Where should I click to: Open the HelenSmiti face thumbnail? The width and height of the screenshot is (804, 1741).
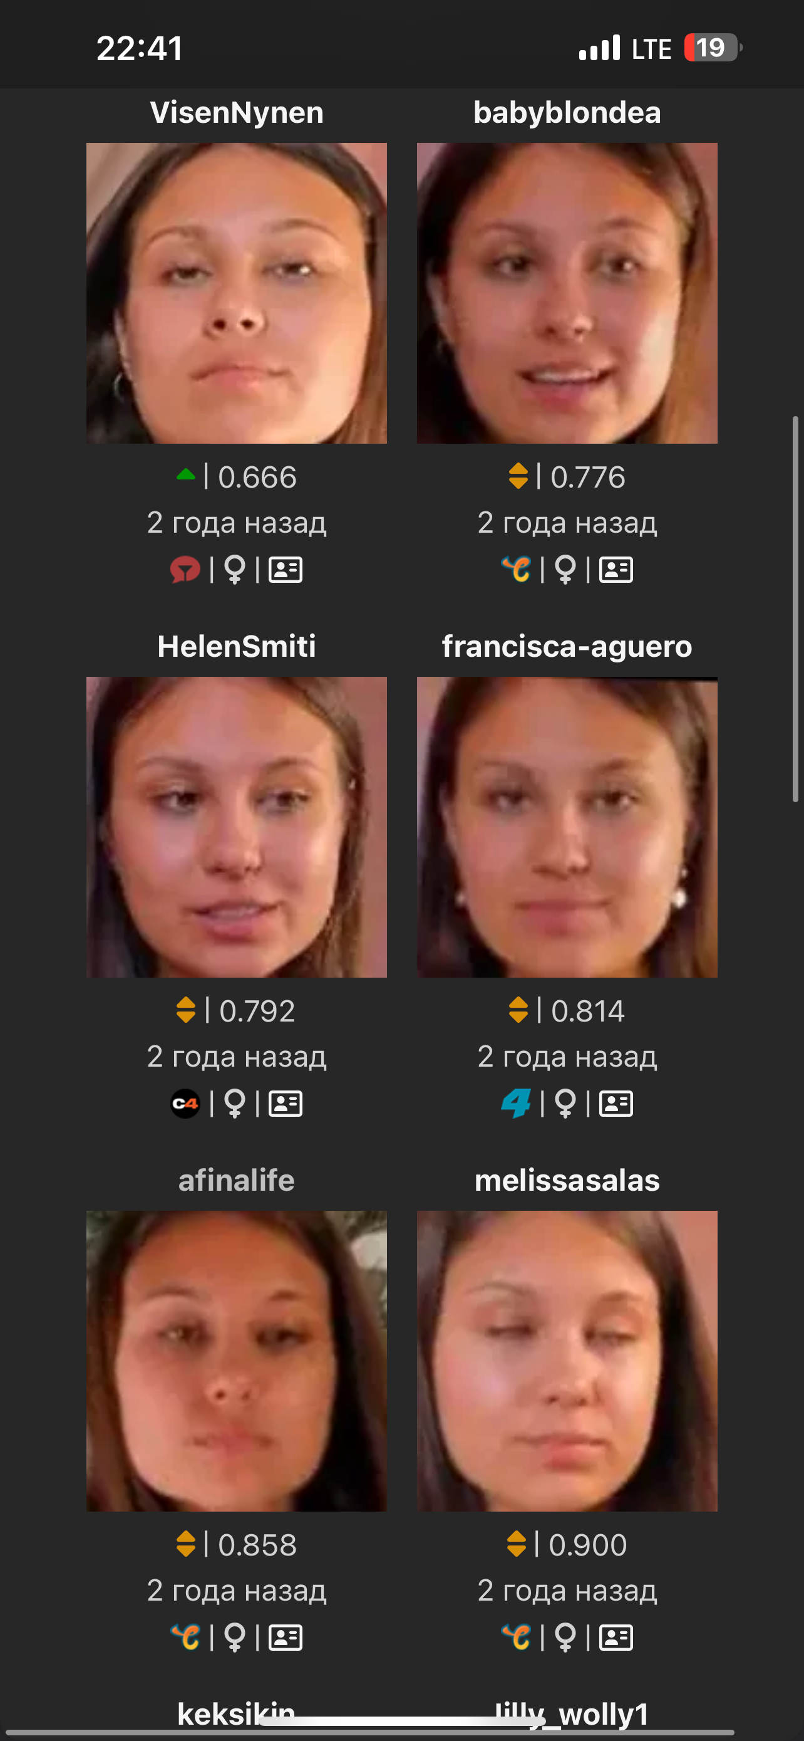(x=236, y=827)
